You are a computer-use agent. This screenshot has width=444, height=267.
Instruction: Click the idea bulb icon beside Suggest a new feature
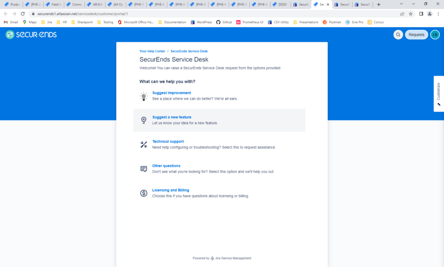click(144, 120)
